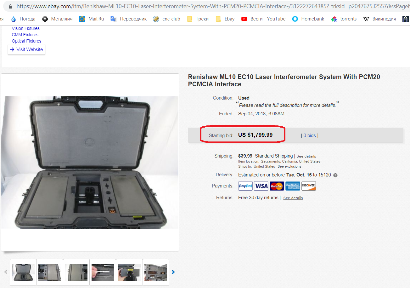This screenshot has width=410, height=288.
Task: Select the fourth thumbnail showing a hand
Action: point(103,272)
